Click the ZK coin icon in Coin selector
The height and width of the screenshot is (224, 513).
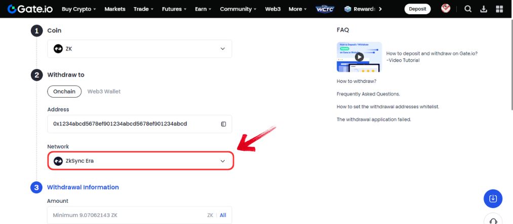coord(58,49)
